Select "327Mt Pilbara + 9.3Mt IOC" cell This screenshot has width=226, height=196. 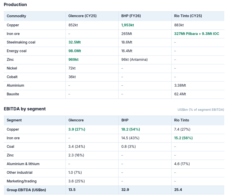(x=197, y=34)
